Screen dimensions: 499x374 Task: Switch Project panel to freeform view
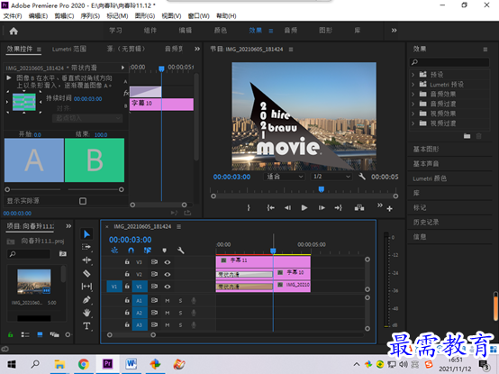tap(54, 334)
